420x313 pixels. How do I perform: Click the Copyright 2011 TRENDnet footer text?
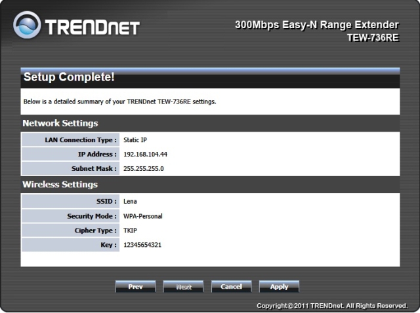332,306
